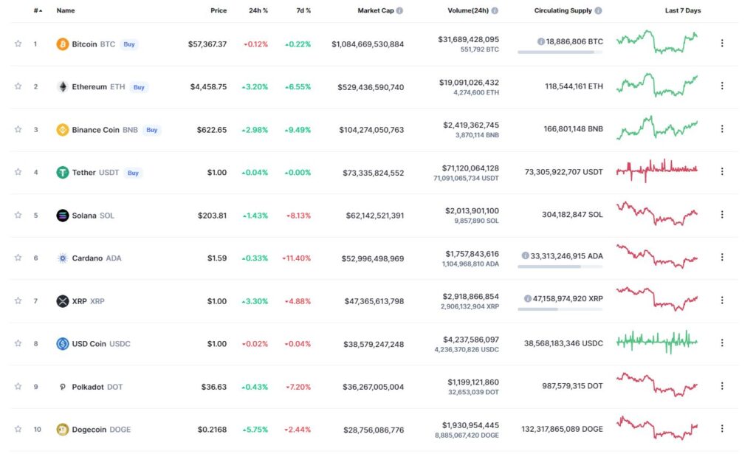Click the info icon before Bitcoin's circulating supply

(x=541, y=41)
